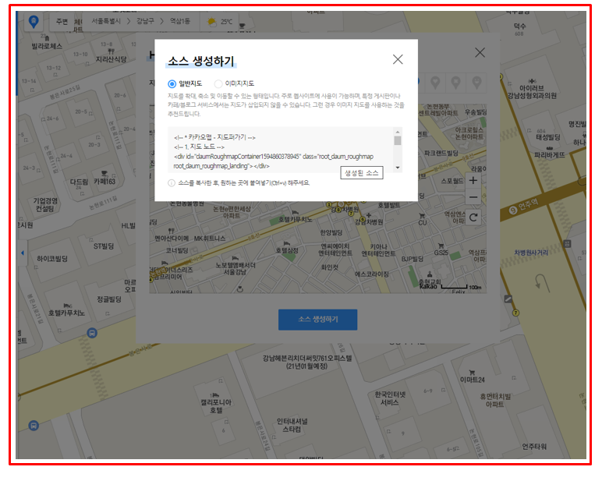The height and width of the screenshot is (481, 602).
Task: Click the 에스코라이징 label in preview map
Action: pos(371,274)
